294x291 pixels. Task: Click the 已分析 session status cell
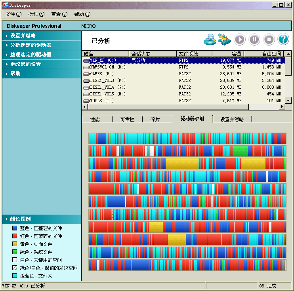[x=138, y=60]
